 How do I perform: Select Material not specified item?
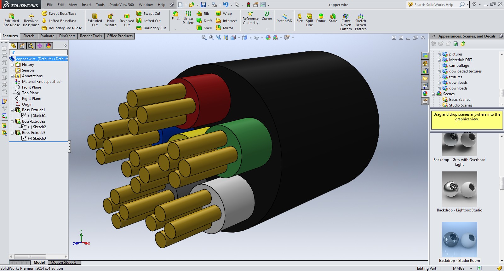pos(39,82)
